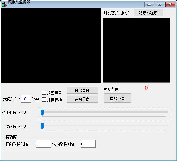
Task: Click the 播放录像 button
Action: [x=117, y=98]
